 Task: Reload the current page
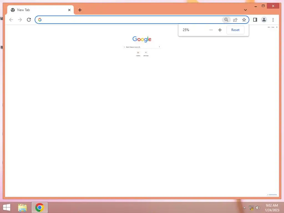(29, 20)
